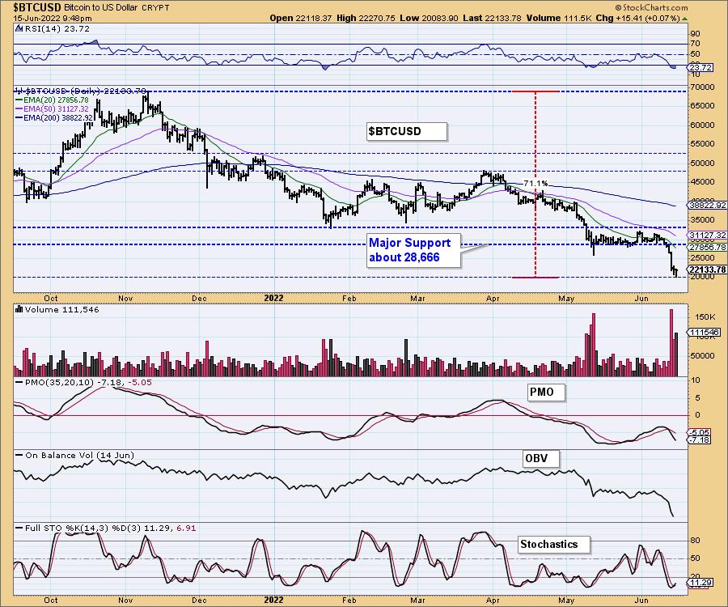The height and width of the screenshot is (607, 728).
Task: Click the $BTCUSD annotation box in chart
Action: pos(407,131)
